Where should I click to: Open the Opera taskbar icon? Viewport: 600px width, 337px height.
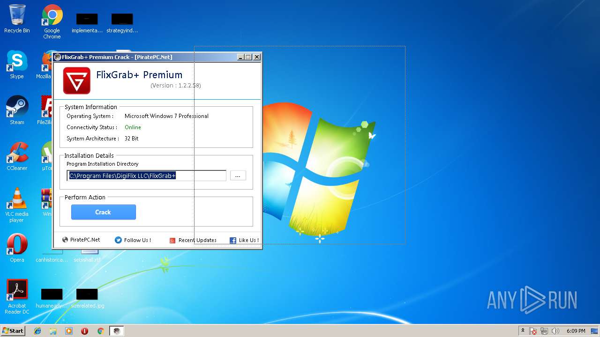85,331
